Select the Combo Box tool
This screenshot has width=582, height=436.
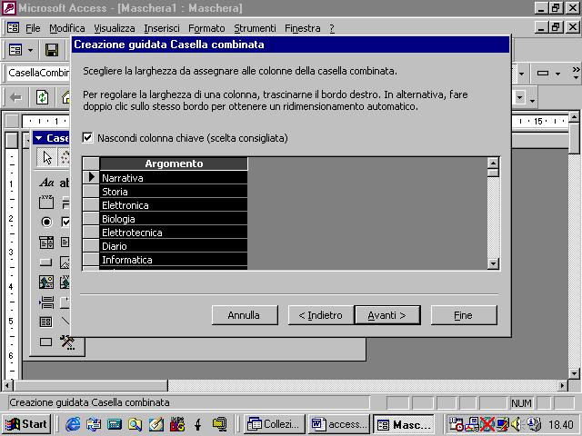coord(46,243)
